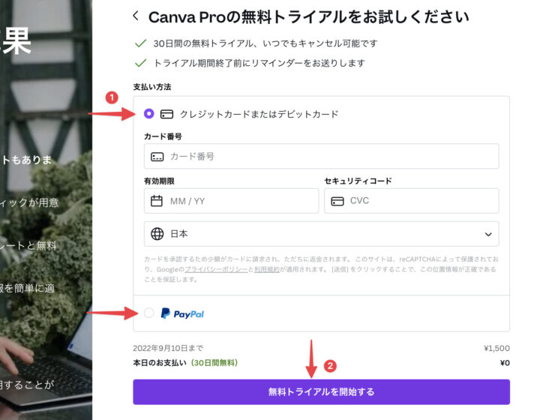Select the PayPal radio button
This screenshot has height=420, width=540.
(148, 313)
